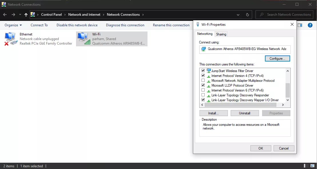Click the Network Connections window title icon
This screenshot has width=317, height=169.
click(4, 4)
